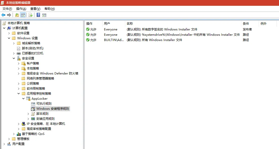
Task: Toggle the Show/Hide action pane icon
Action: pyautogui.click(x=44, y=15)
